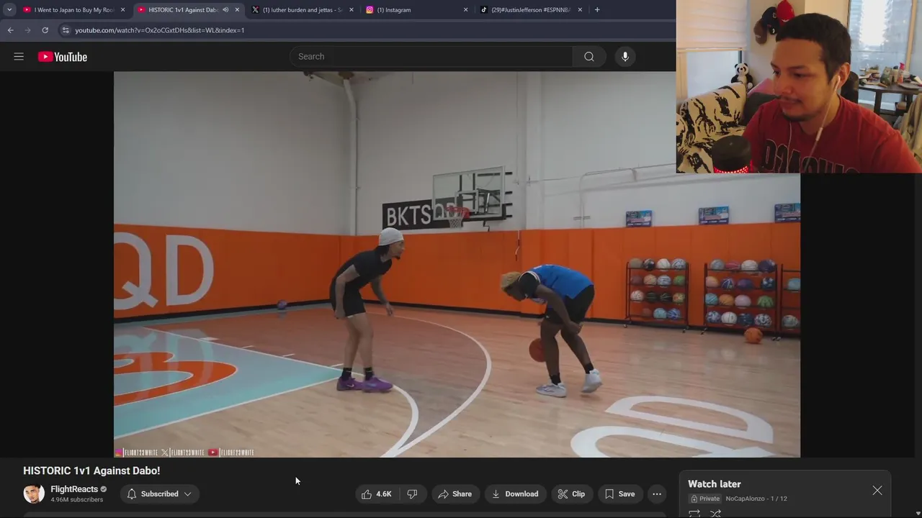Open a new browser tab with plus

point(597,10)
